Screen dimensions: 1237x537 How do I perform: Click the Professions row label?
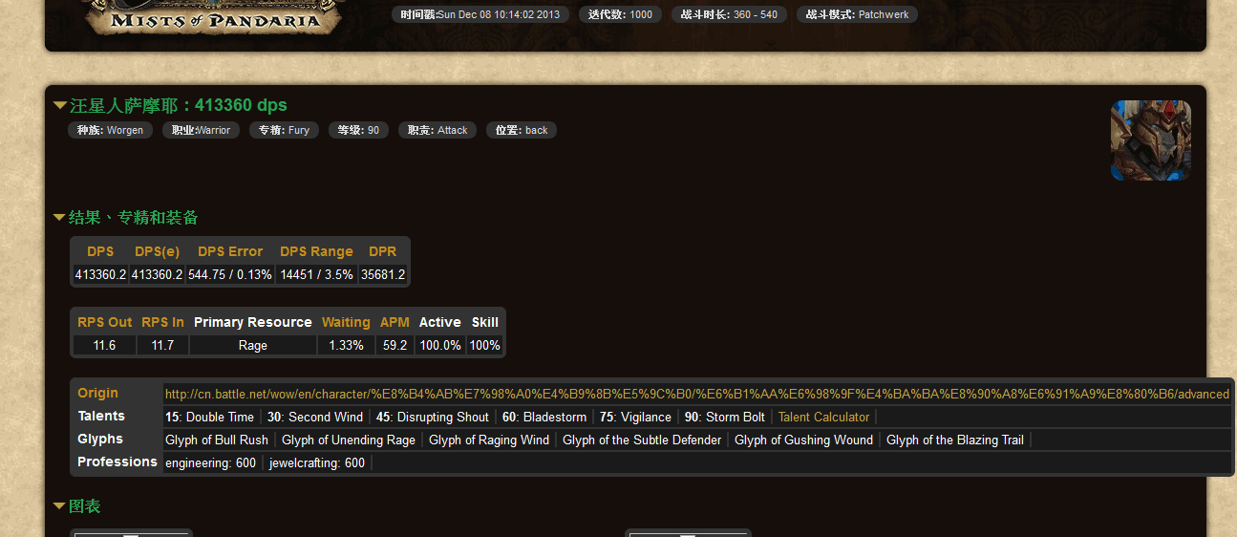pos(117,462)
